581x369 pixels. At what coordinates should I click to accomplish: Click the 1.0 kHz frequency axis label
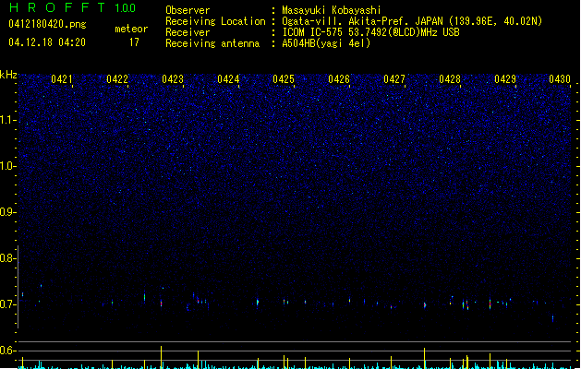click(7, 166)
